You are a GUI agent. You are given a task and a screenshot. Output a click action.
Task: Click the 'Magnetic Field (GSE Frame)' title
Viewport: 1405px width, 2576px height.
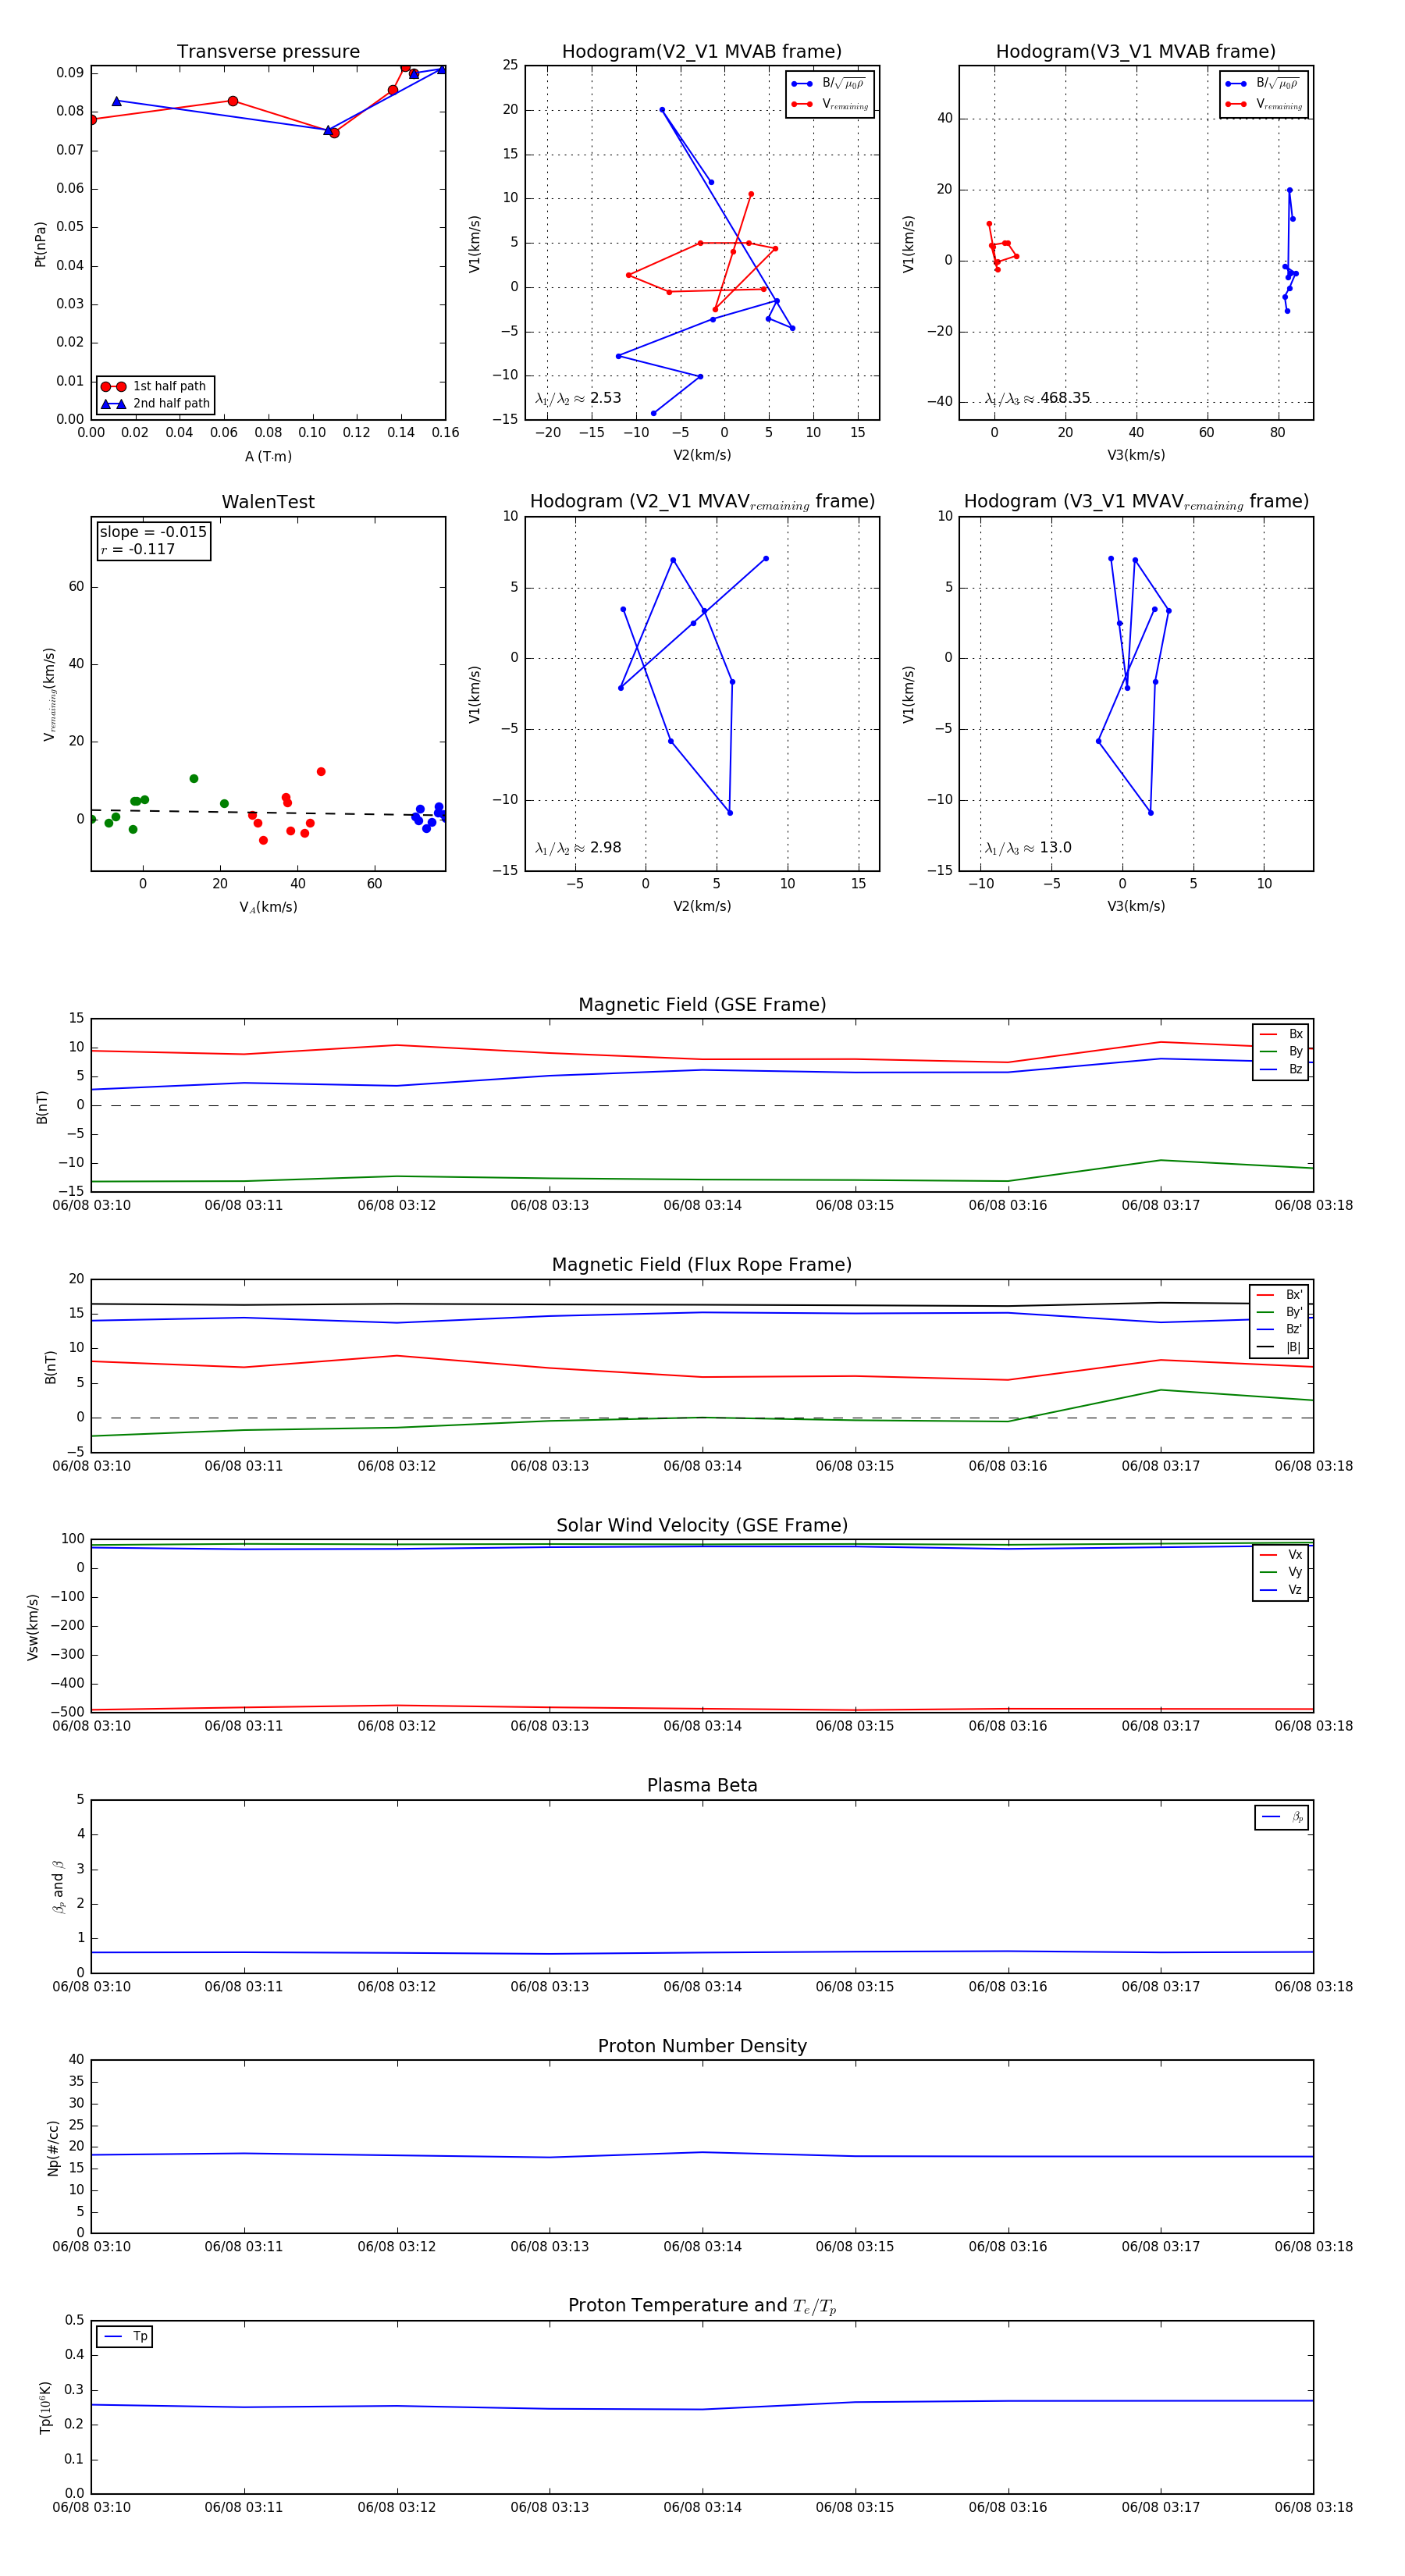[x=702, y=1005]
